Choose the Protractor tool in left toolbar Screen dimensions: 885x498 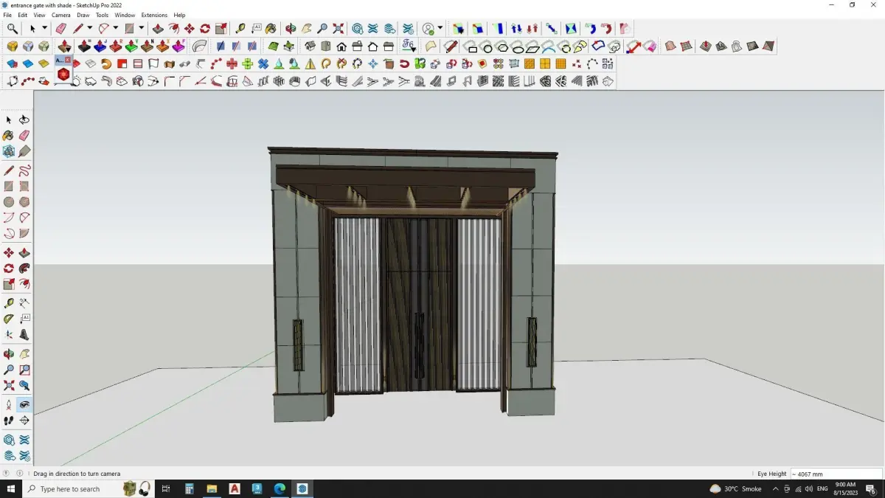pos(9,319)
